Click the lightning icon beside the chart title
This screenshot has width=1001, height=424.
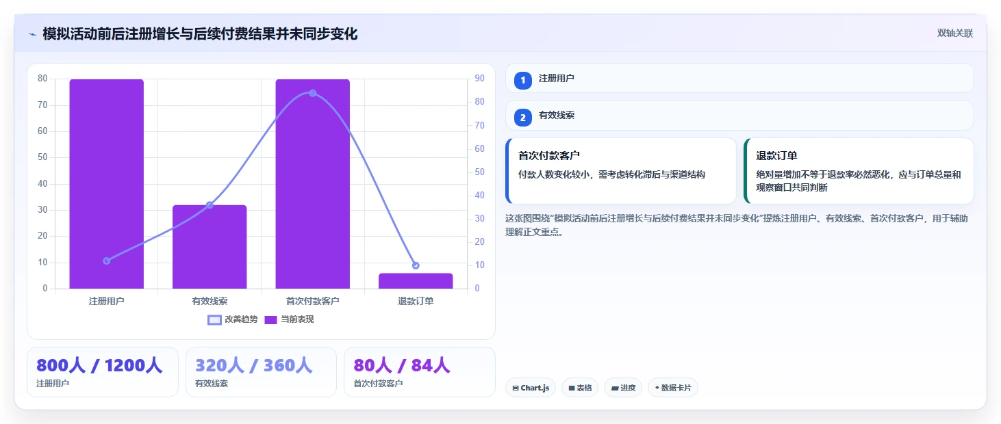32,34
